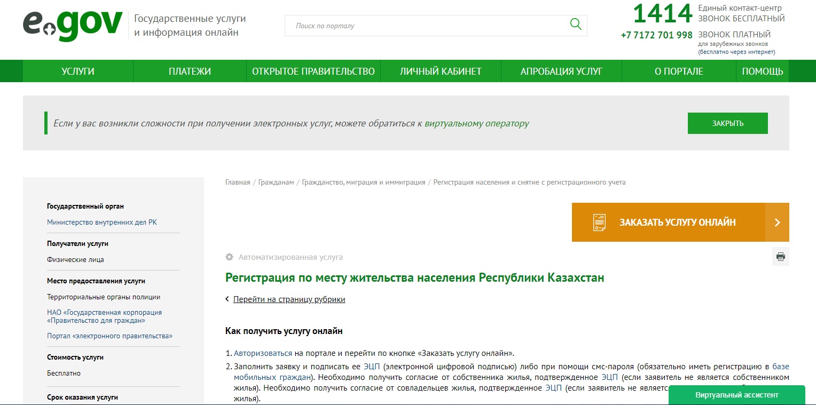Click the бесплатно через интернет link
The width and height of the screenshot is (816, 405).
pyautogui.click(x=736, y=52)
